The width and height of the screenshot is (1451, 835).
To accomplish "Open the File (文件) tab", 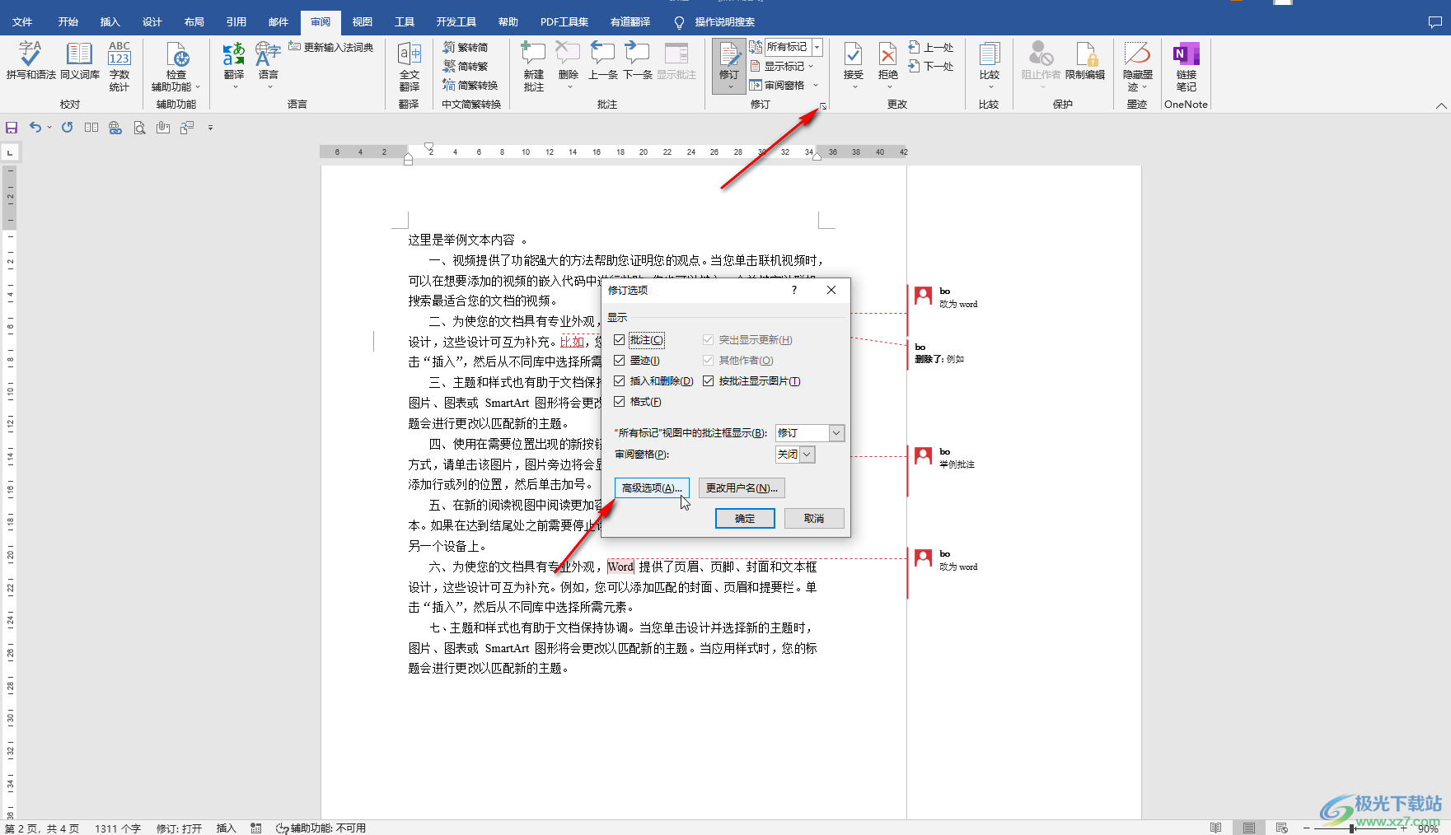I will (x=22, y=22).
